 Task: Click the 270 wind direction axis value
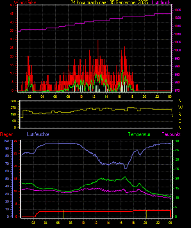(x=13, y=108)
